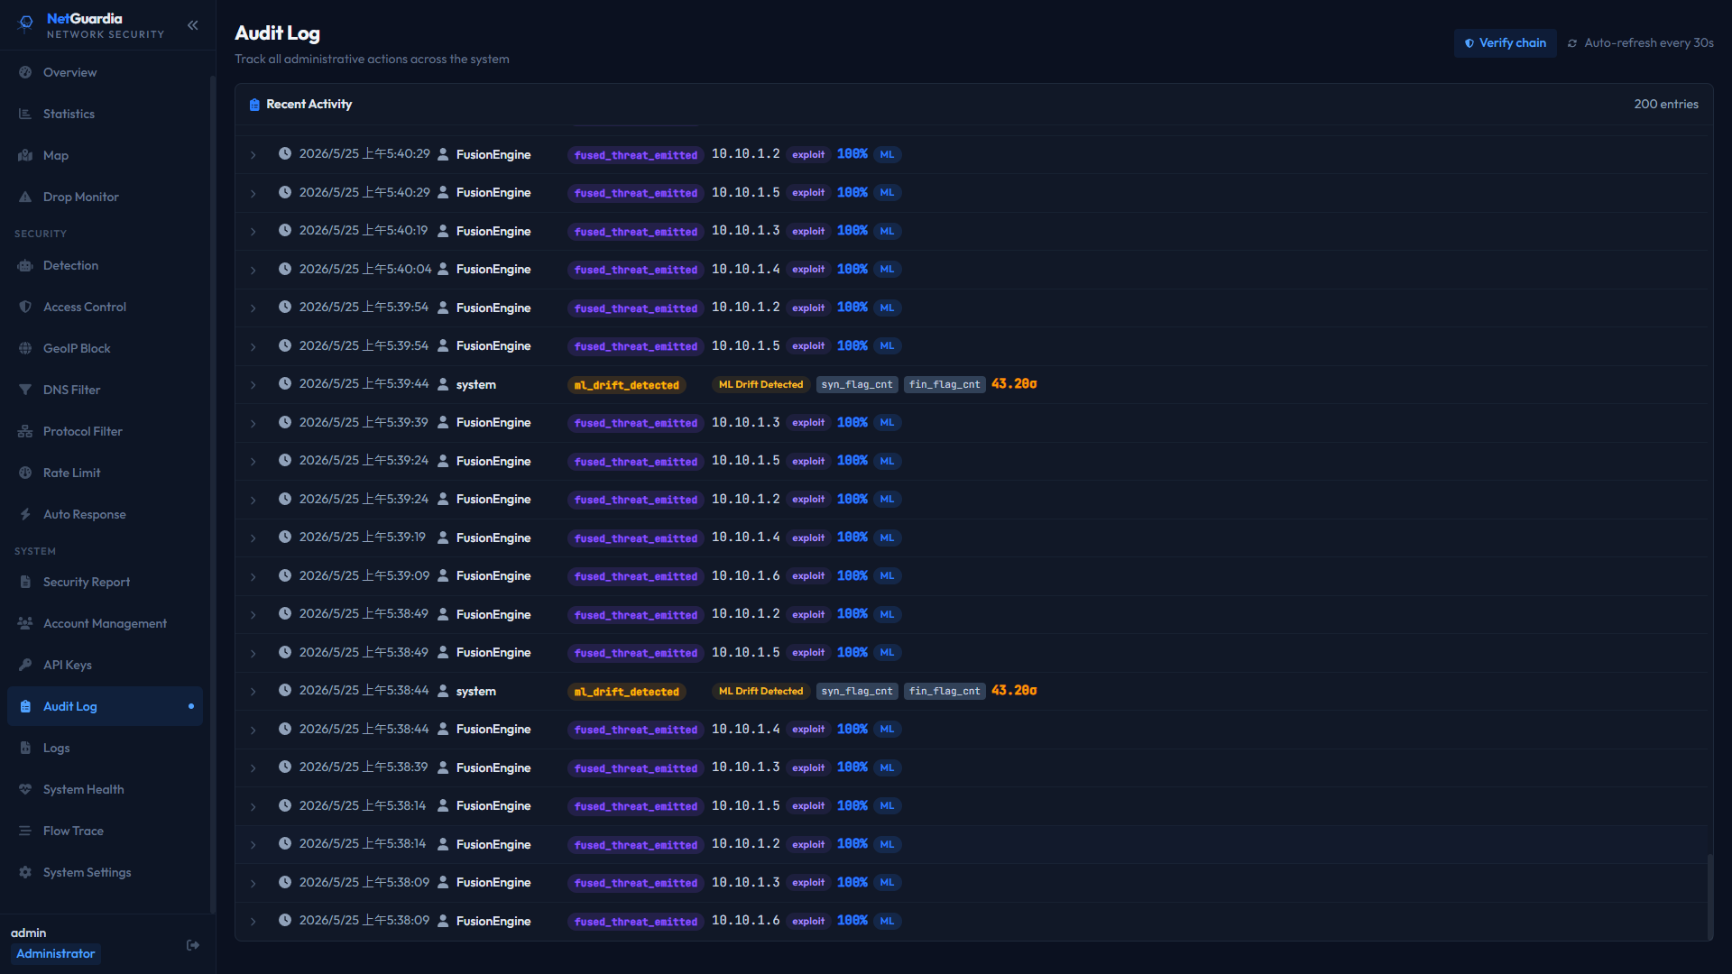Open API Keys key icon

[x=25, y=665]
